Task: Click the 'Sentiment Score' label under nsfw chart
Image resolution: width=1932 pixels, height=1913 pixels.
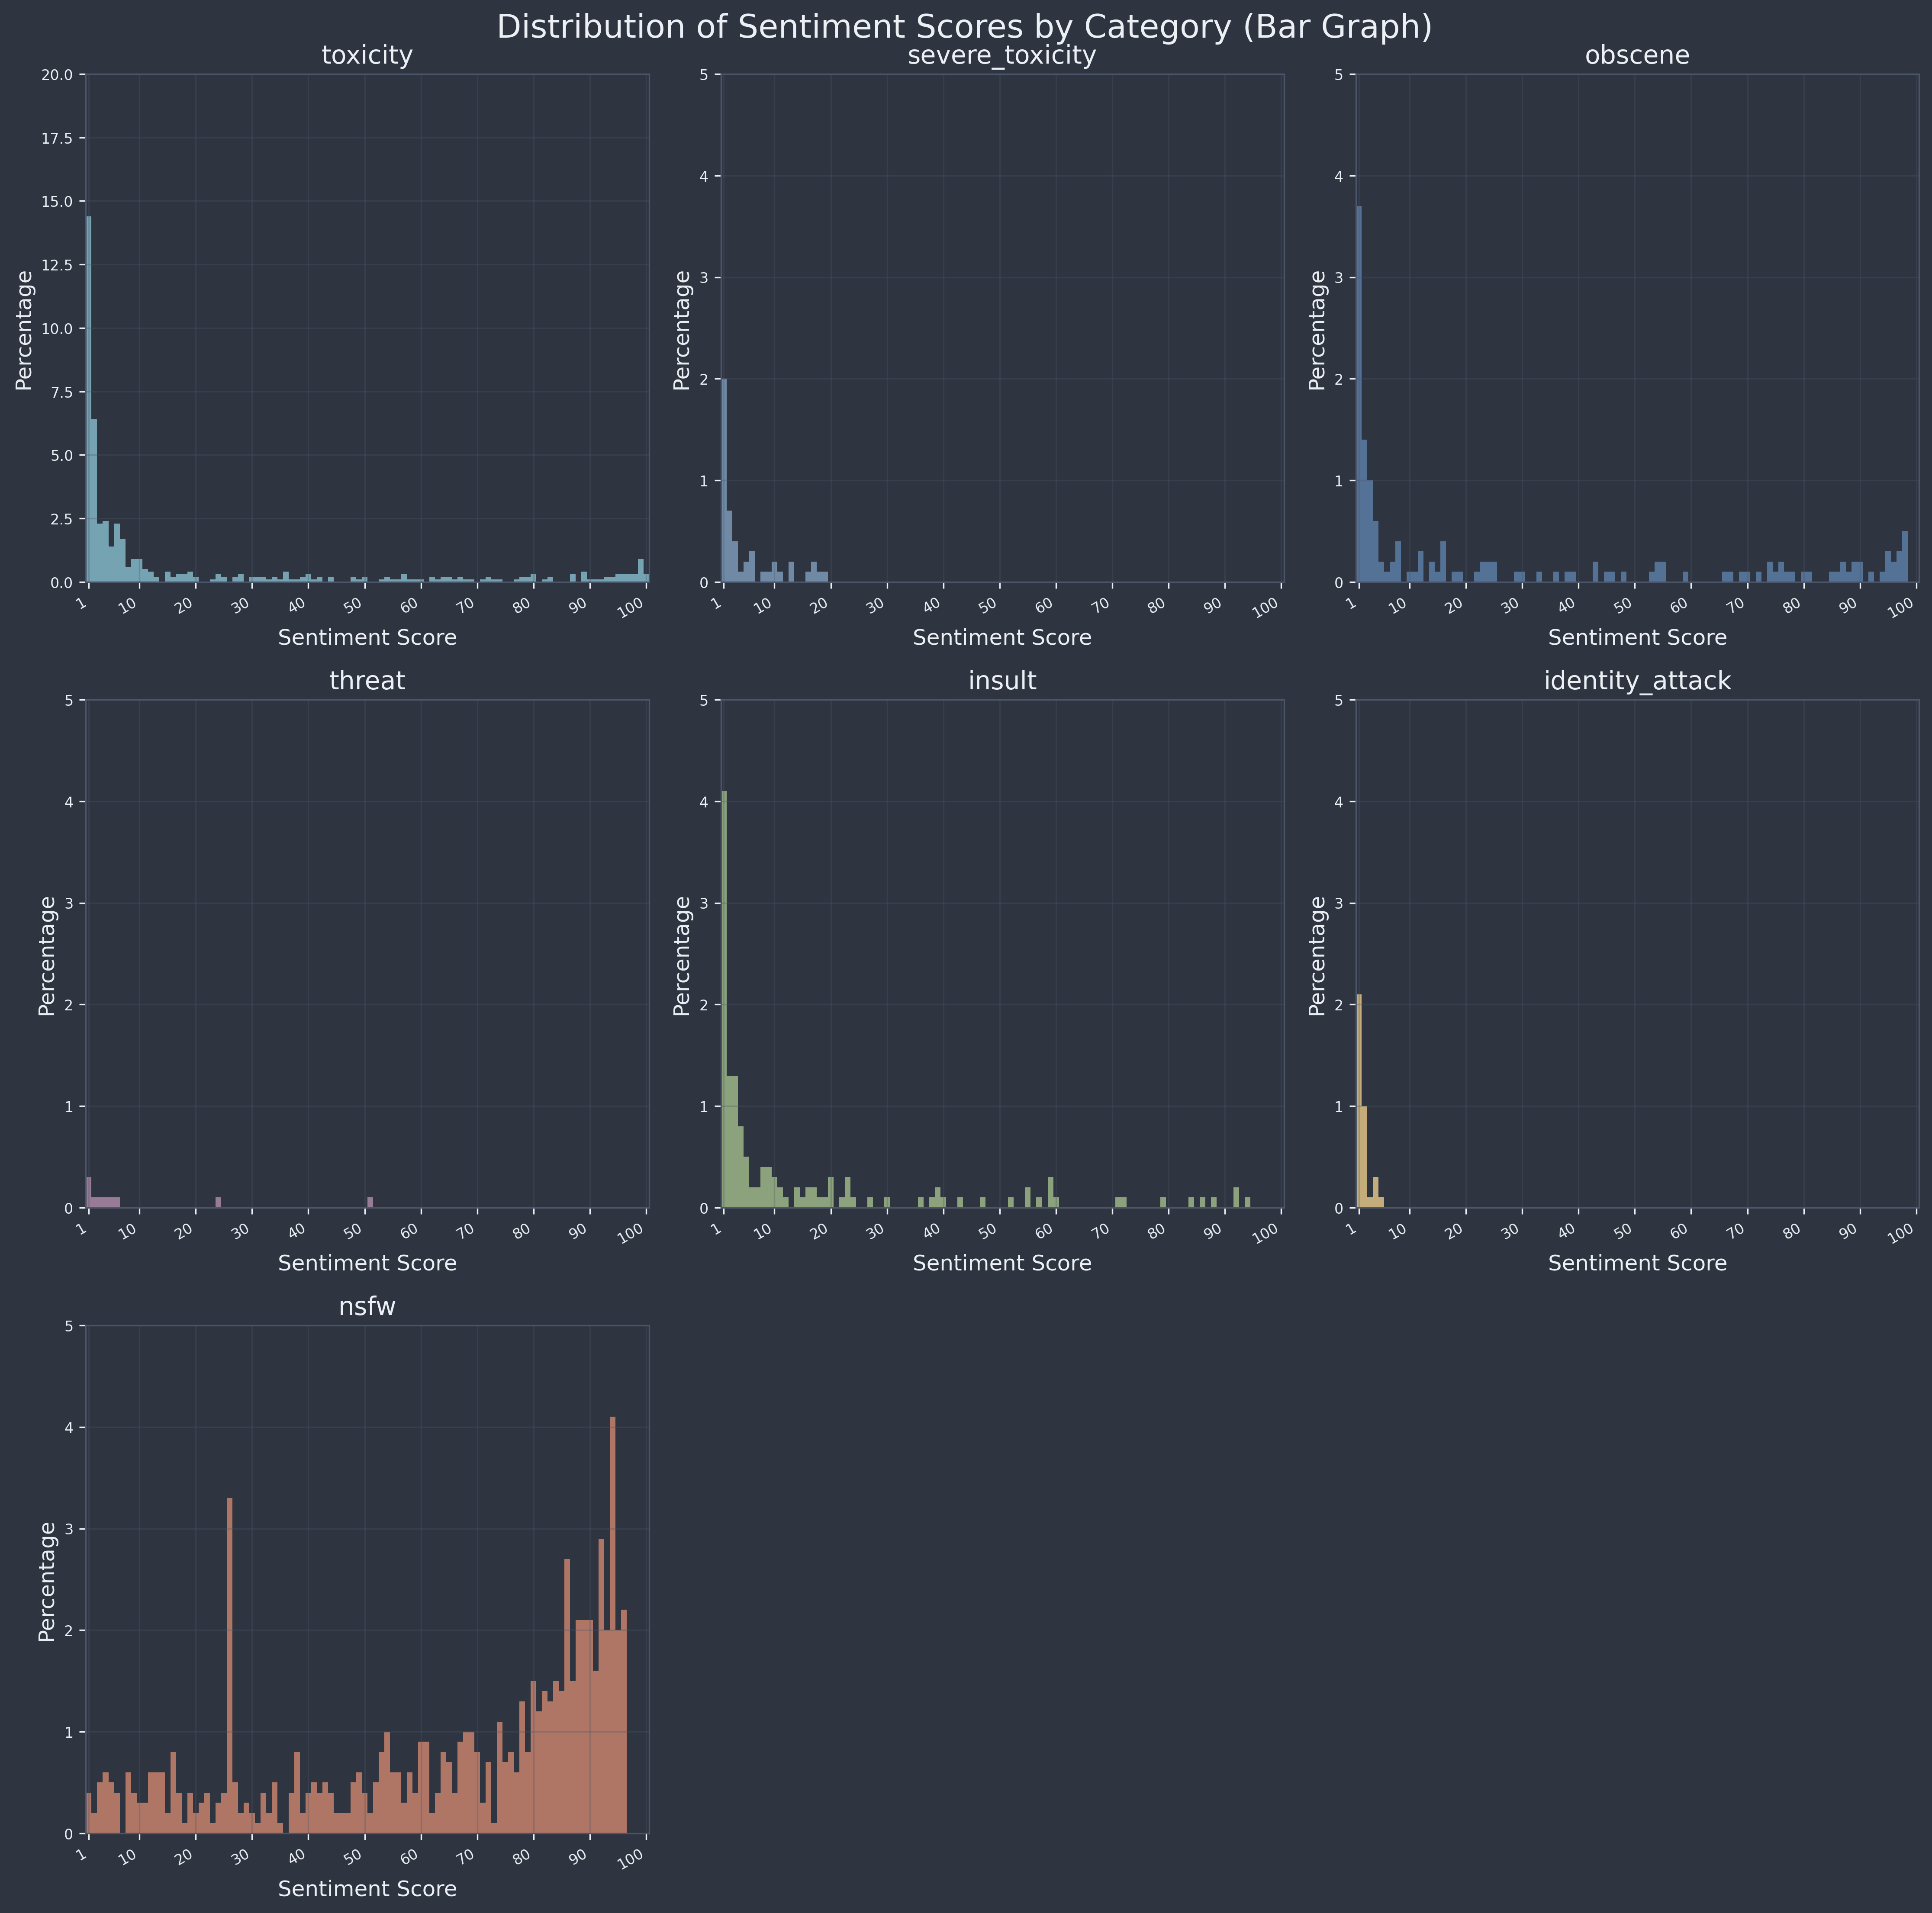Action: (x=367, y=1889)
